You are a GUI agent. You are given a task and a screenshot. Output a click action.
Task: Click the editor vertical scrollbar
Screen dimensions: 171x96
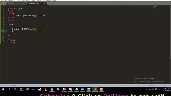coord(170,33)
